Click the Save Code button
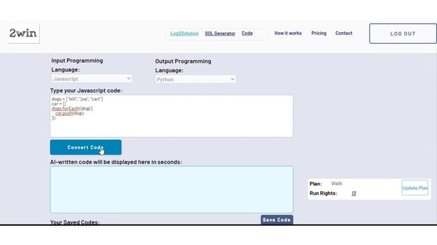The width and height of the screenshot is (437, 245). pos(277,220)
